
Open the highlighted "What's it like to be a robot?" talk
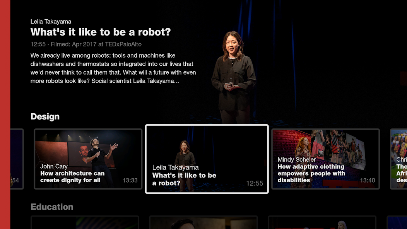pyautogui.click(x=207, y=159)
